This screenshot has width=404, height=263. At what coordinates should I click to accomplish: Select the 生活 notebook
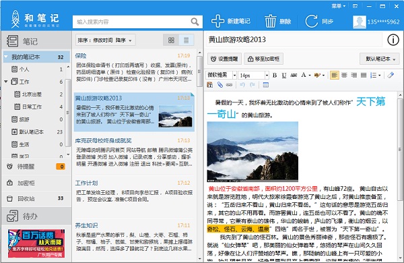pyautogui.click(x=34, y=144)
